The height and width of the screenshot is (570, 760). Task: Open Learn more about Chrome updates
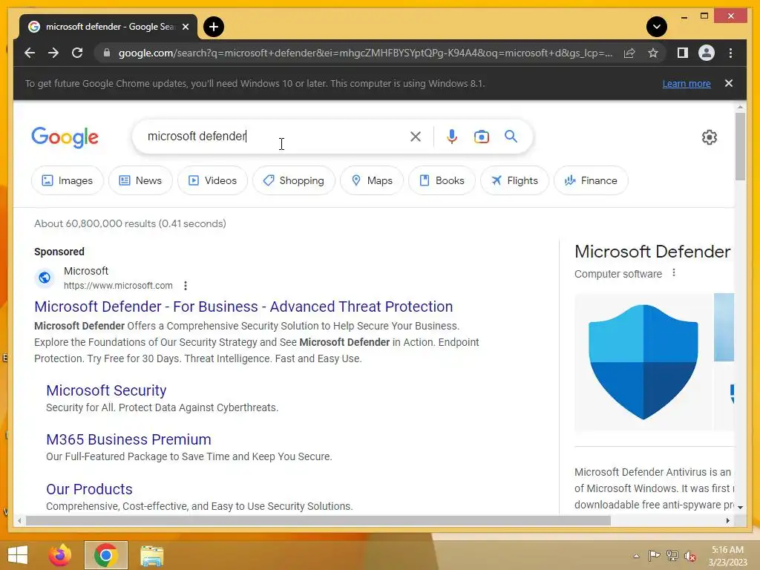687,83
